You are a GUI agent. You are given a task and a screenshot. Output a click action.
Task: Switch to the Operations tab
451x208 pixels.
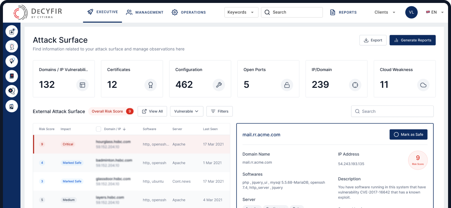(x=189, y=12)
